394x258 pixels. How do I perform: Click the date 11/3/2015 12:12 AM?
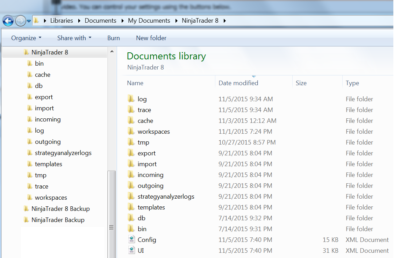247,121
